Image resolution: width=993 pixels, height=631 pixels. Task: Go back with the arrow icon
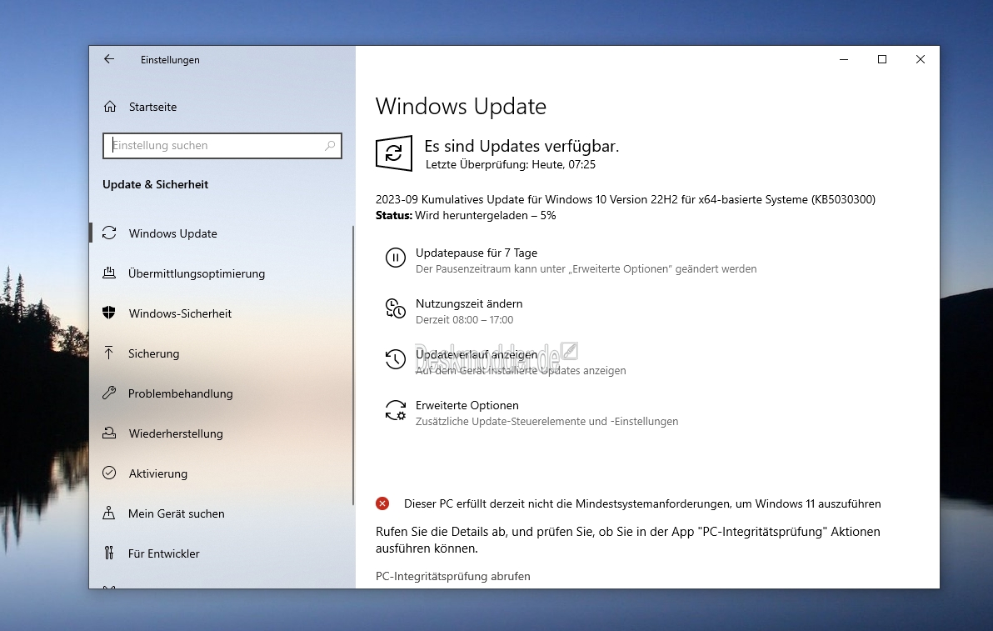point(109,59)
